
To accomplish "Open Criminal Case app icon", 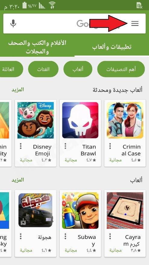I will (x=125, y=120).
